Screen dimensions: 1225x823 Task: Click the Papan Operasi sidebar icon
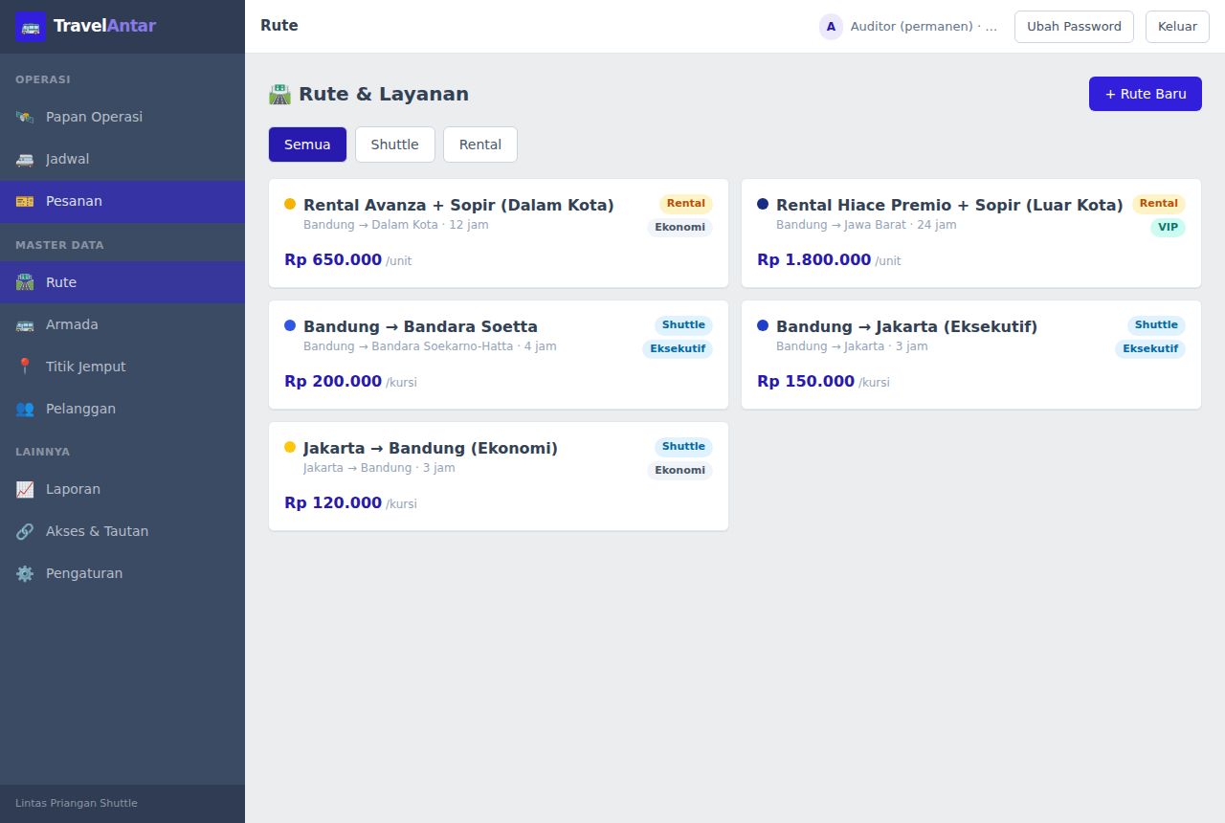pyautogui.click(x=25, y=117)
